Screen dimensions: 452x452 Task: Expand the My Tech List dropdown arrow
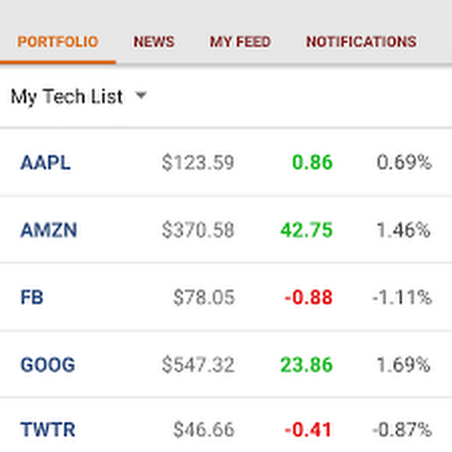tap(141, 95)
